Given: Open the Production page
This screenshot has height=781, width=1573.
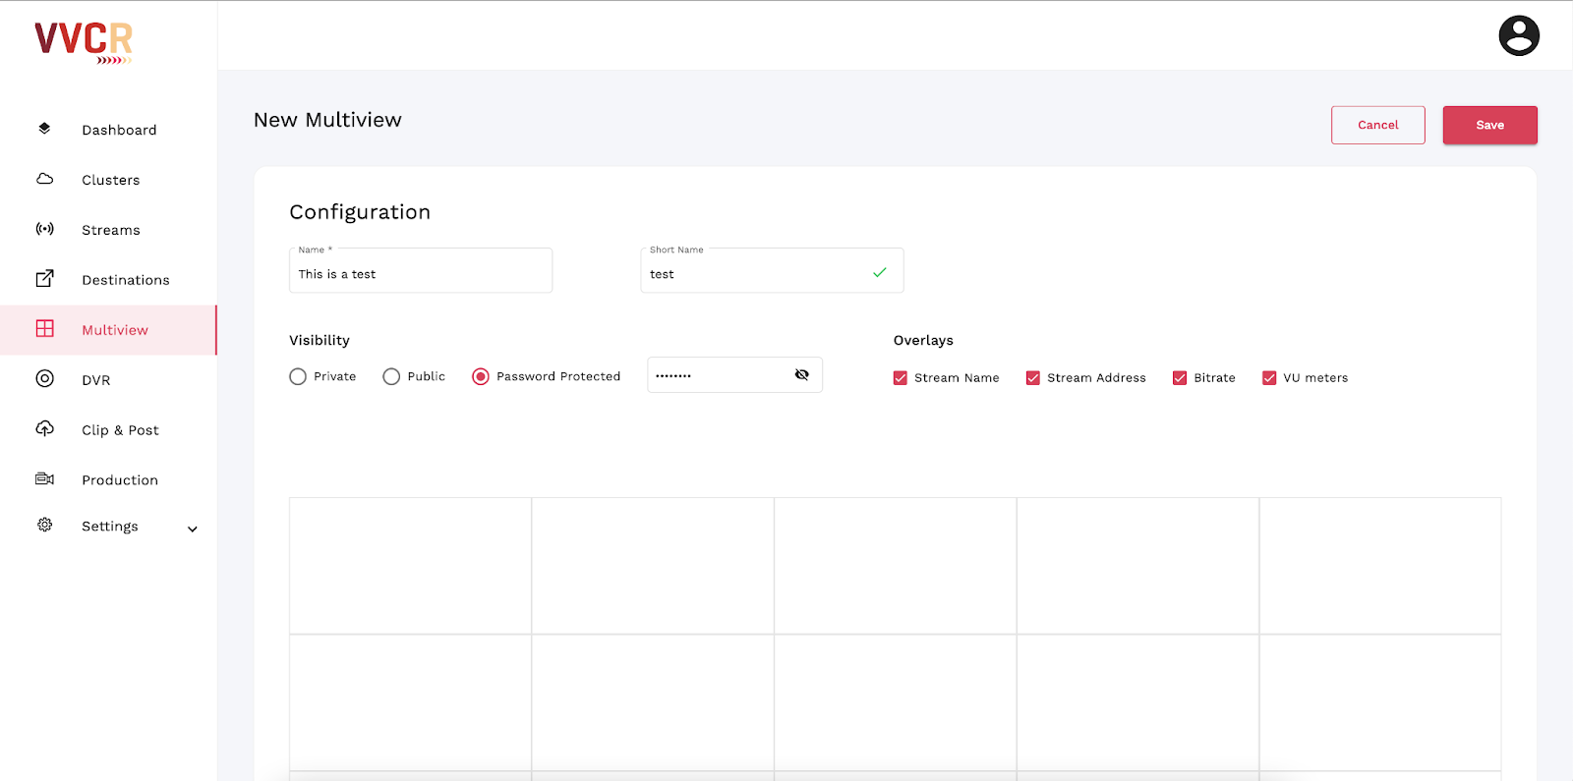Looking at the screenshot, I should tap(120, 480).
